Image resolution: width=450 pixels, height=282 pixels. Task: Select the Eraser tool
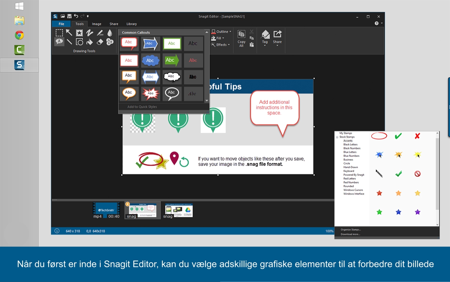(x=99, y=42)
